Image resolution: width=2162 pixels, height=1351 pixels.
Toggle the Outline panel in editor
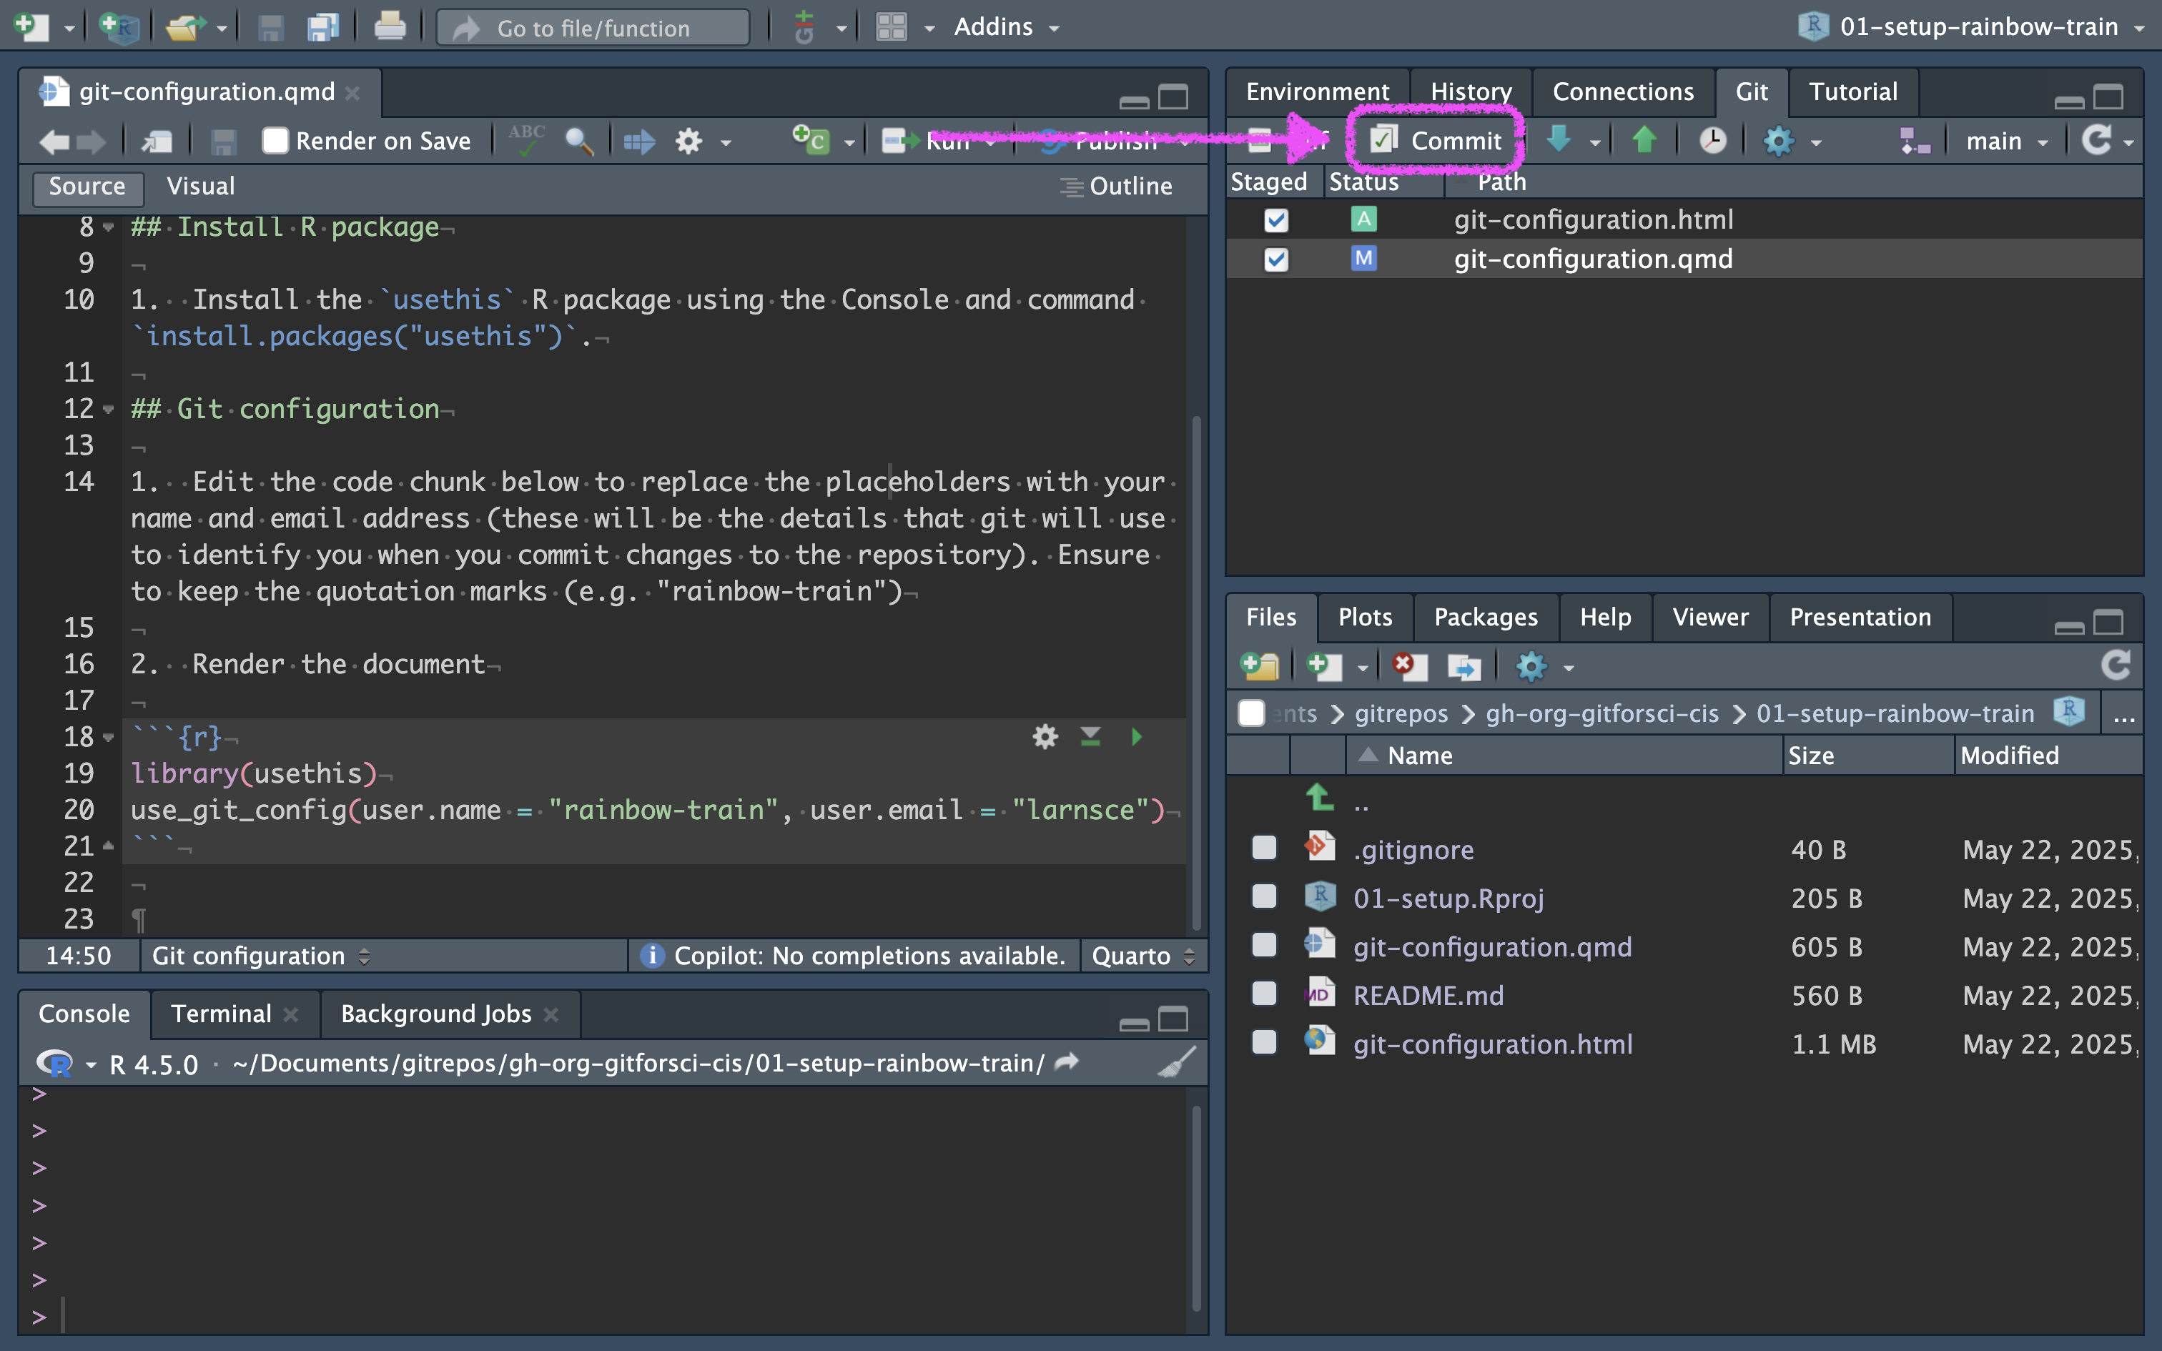(1117, 186)
